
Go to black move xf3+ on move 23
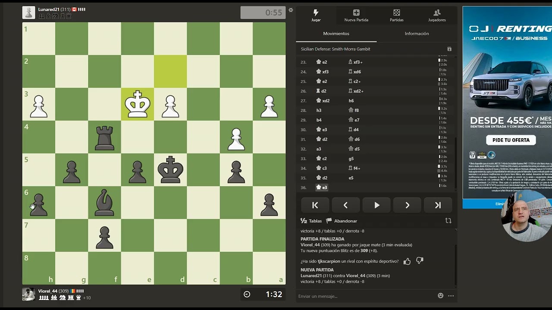355,62
